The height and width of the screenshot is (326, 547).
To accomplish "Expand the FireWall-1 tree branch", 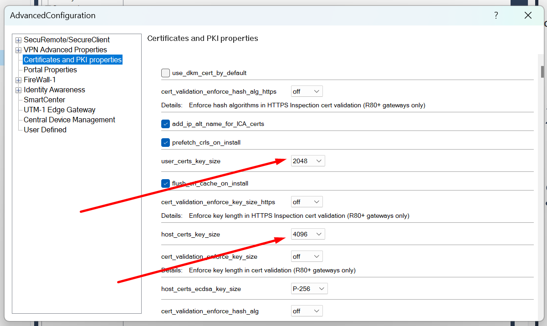I will (18, 80).
